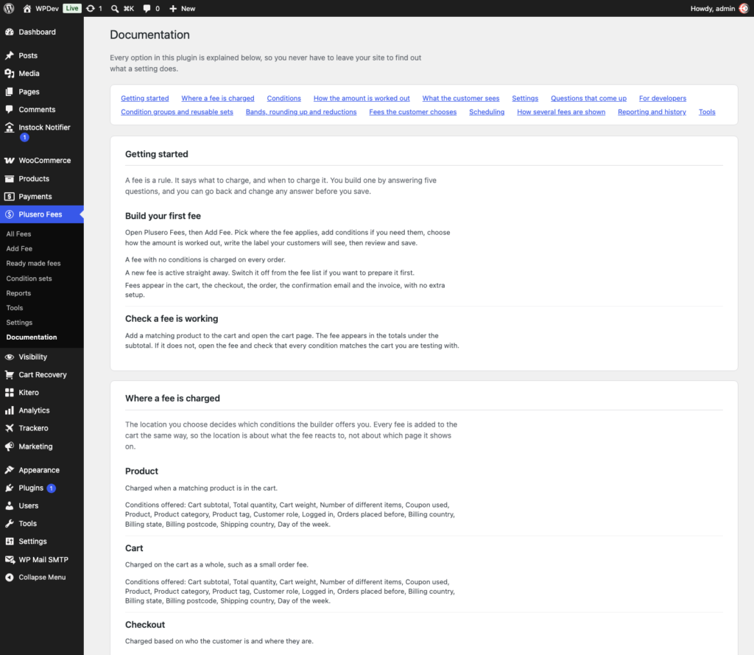The height and width of the screenshot is (655, 754).
Task: Click the Analytics bar chart icon
Action: coord(9,410)
